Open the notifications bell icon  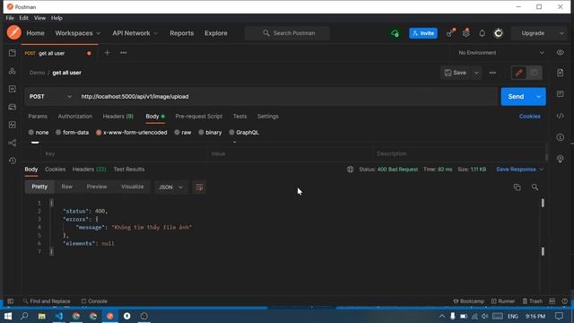click(483, 33)
